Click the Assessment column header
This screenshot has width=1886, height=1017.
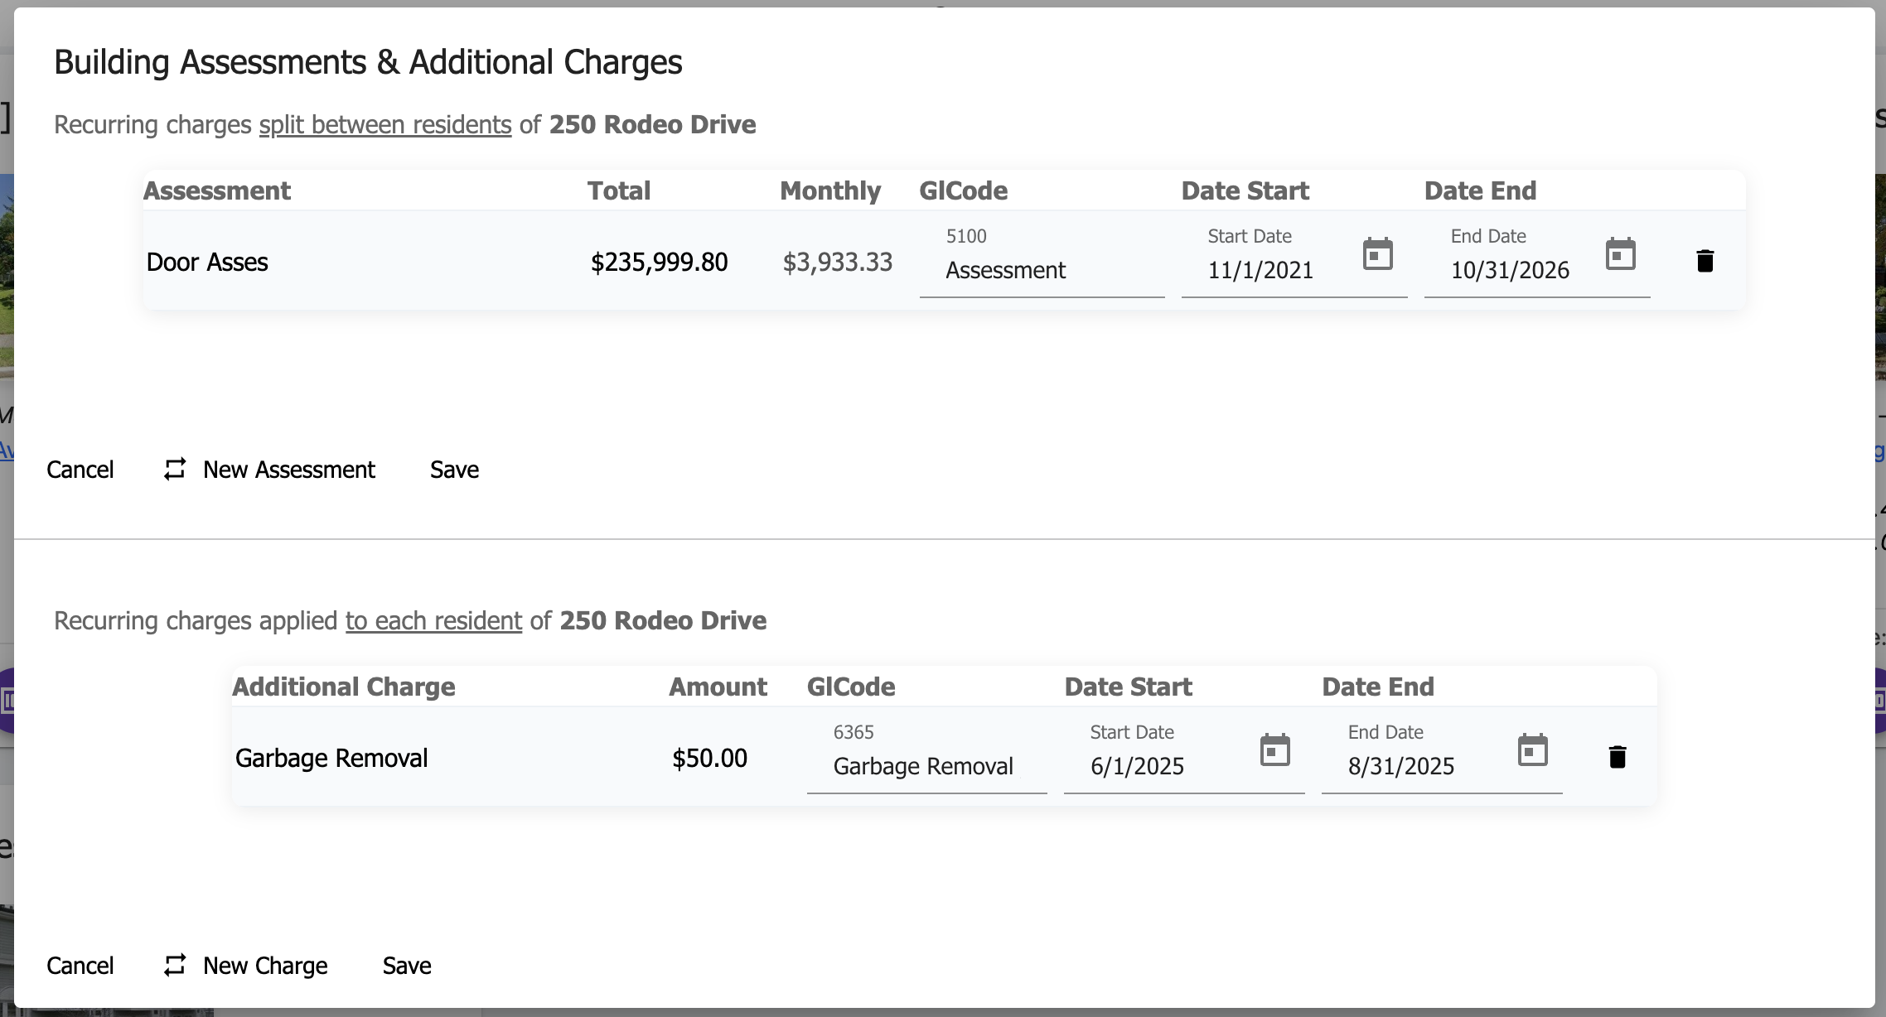(x=217, y=190)
